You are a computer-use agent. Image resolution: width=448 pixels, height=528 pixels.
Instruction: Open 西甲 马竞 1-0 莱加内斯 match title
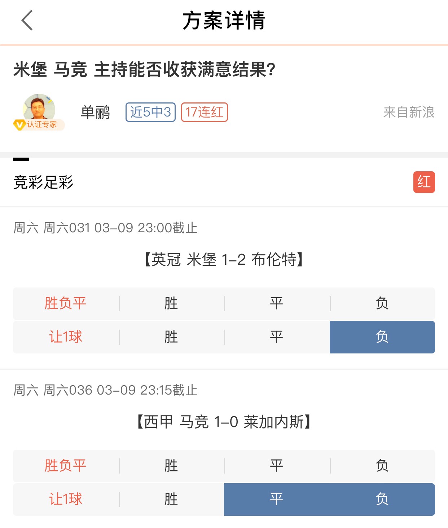[224, 422]
